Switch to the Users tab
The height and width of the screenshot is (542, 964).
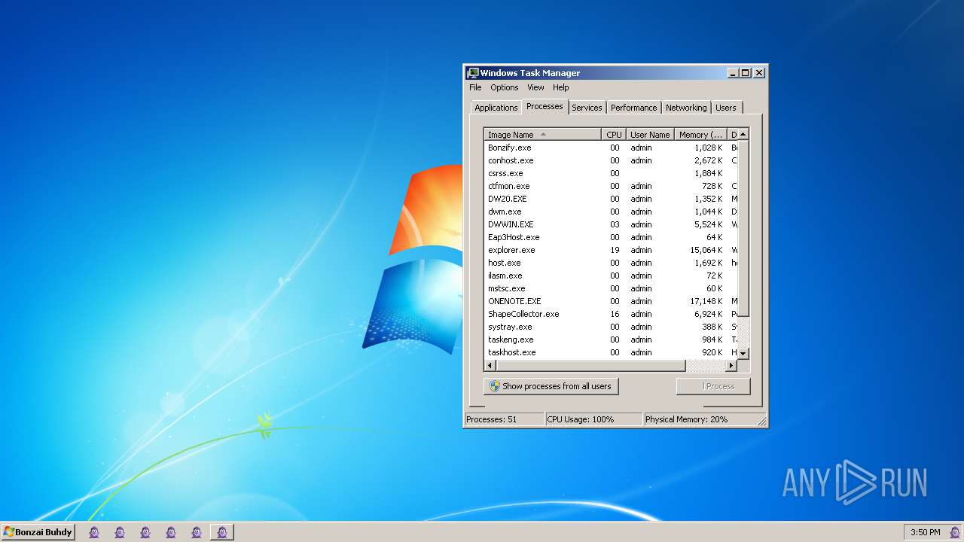pos(726,108)
